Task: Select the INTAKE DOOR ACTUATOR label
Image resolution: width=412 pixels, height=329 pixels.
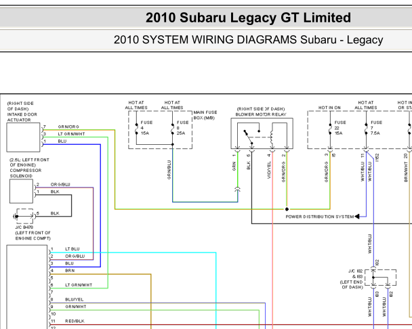Action: point(22,117)
